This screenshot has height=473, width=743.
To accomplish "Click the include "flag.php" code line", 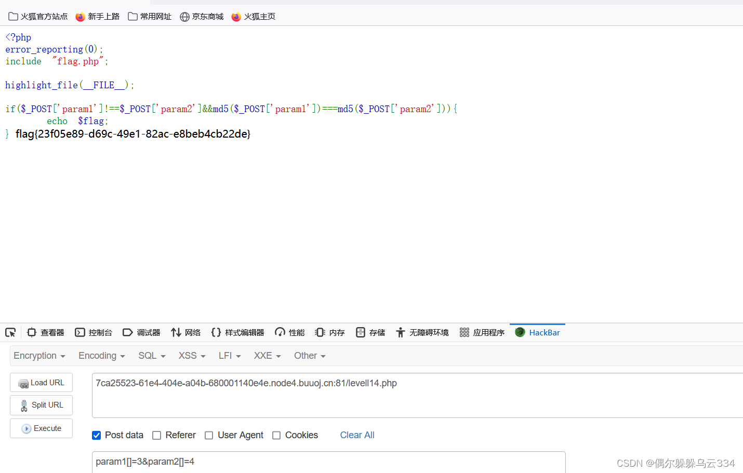I will [x=57, y=61].
